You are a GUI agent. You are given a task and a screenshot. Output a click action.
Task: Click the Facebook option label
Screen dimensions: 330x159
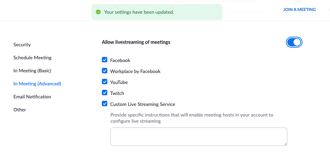coord(120,60)
